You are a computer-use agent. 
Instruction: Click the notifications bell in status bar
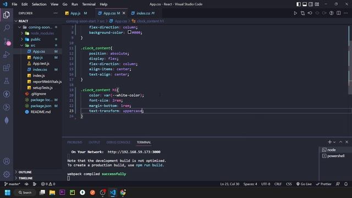(346, 184)
